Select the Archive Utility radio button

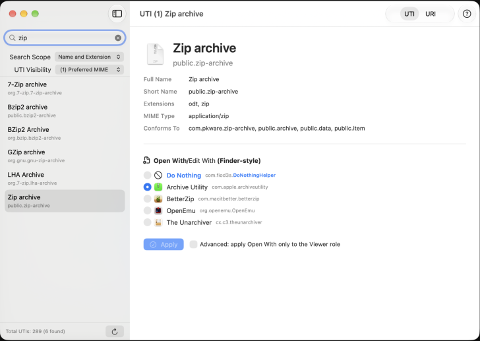[147, 187]
